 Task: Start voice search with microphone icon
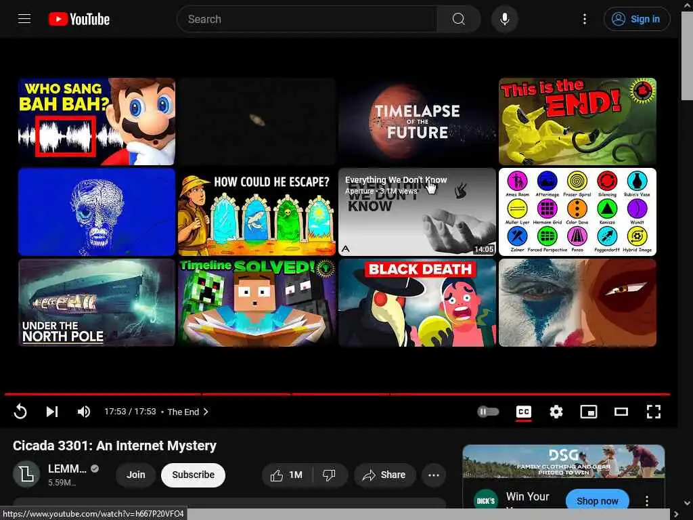pyautogui.click(x=504, y=19)
